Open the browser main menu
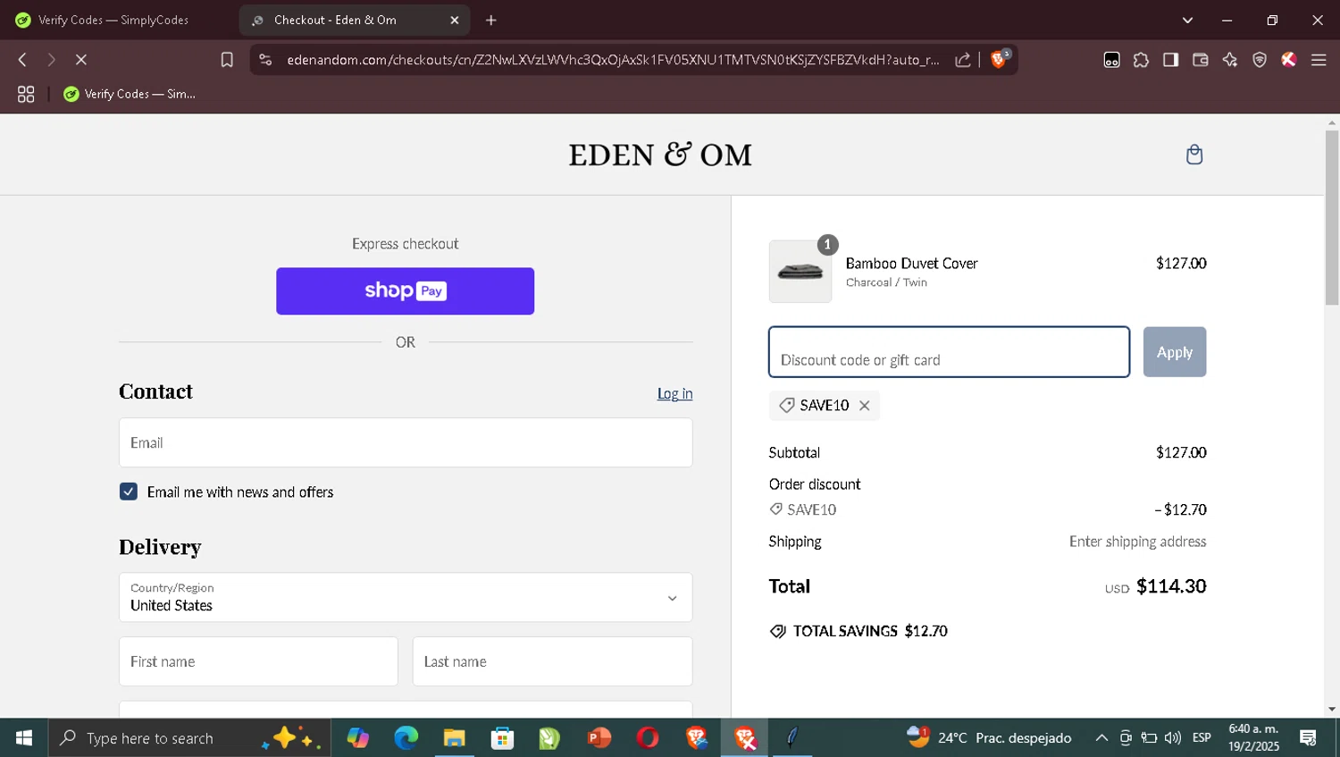 pyautogui.click(x=1319, y=60)
